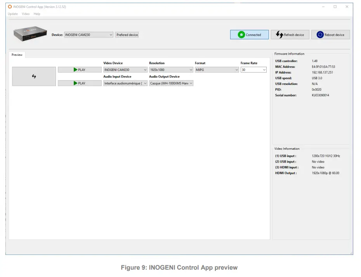
Task: Click the video PLAY button
Action: point(80,70)
